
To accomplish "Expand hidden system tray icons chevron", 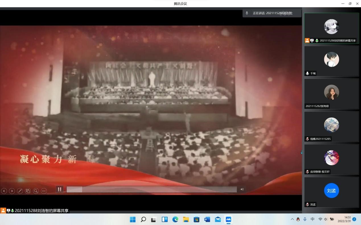I will (x=292, y=219).
